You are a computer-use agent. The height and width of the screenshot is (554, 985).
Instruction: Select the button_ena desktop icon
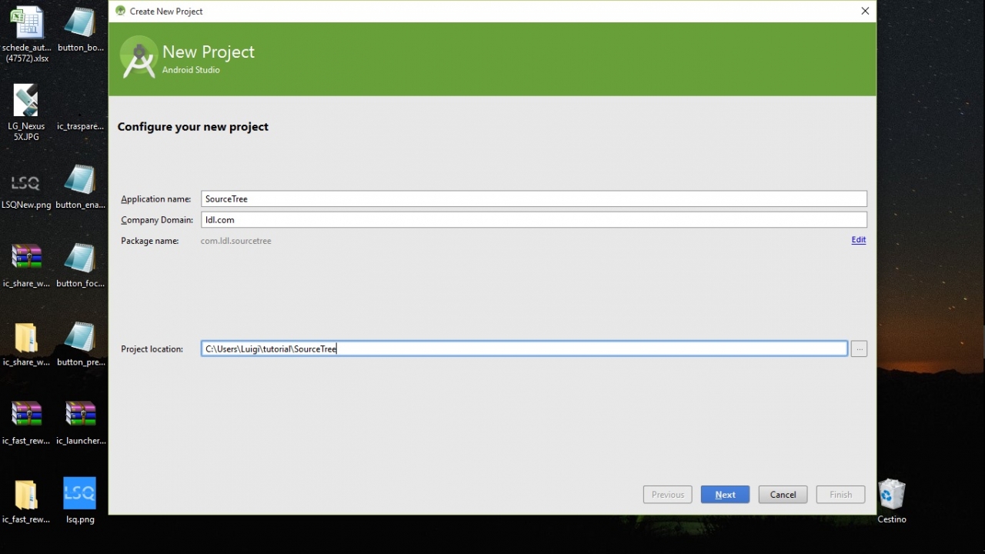[x=80, y=187]
